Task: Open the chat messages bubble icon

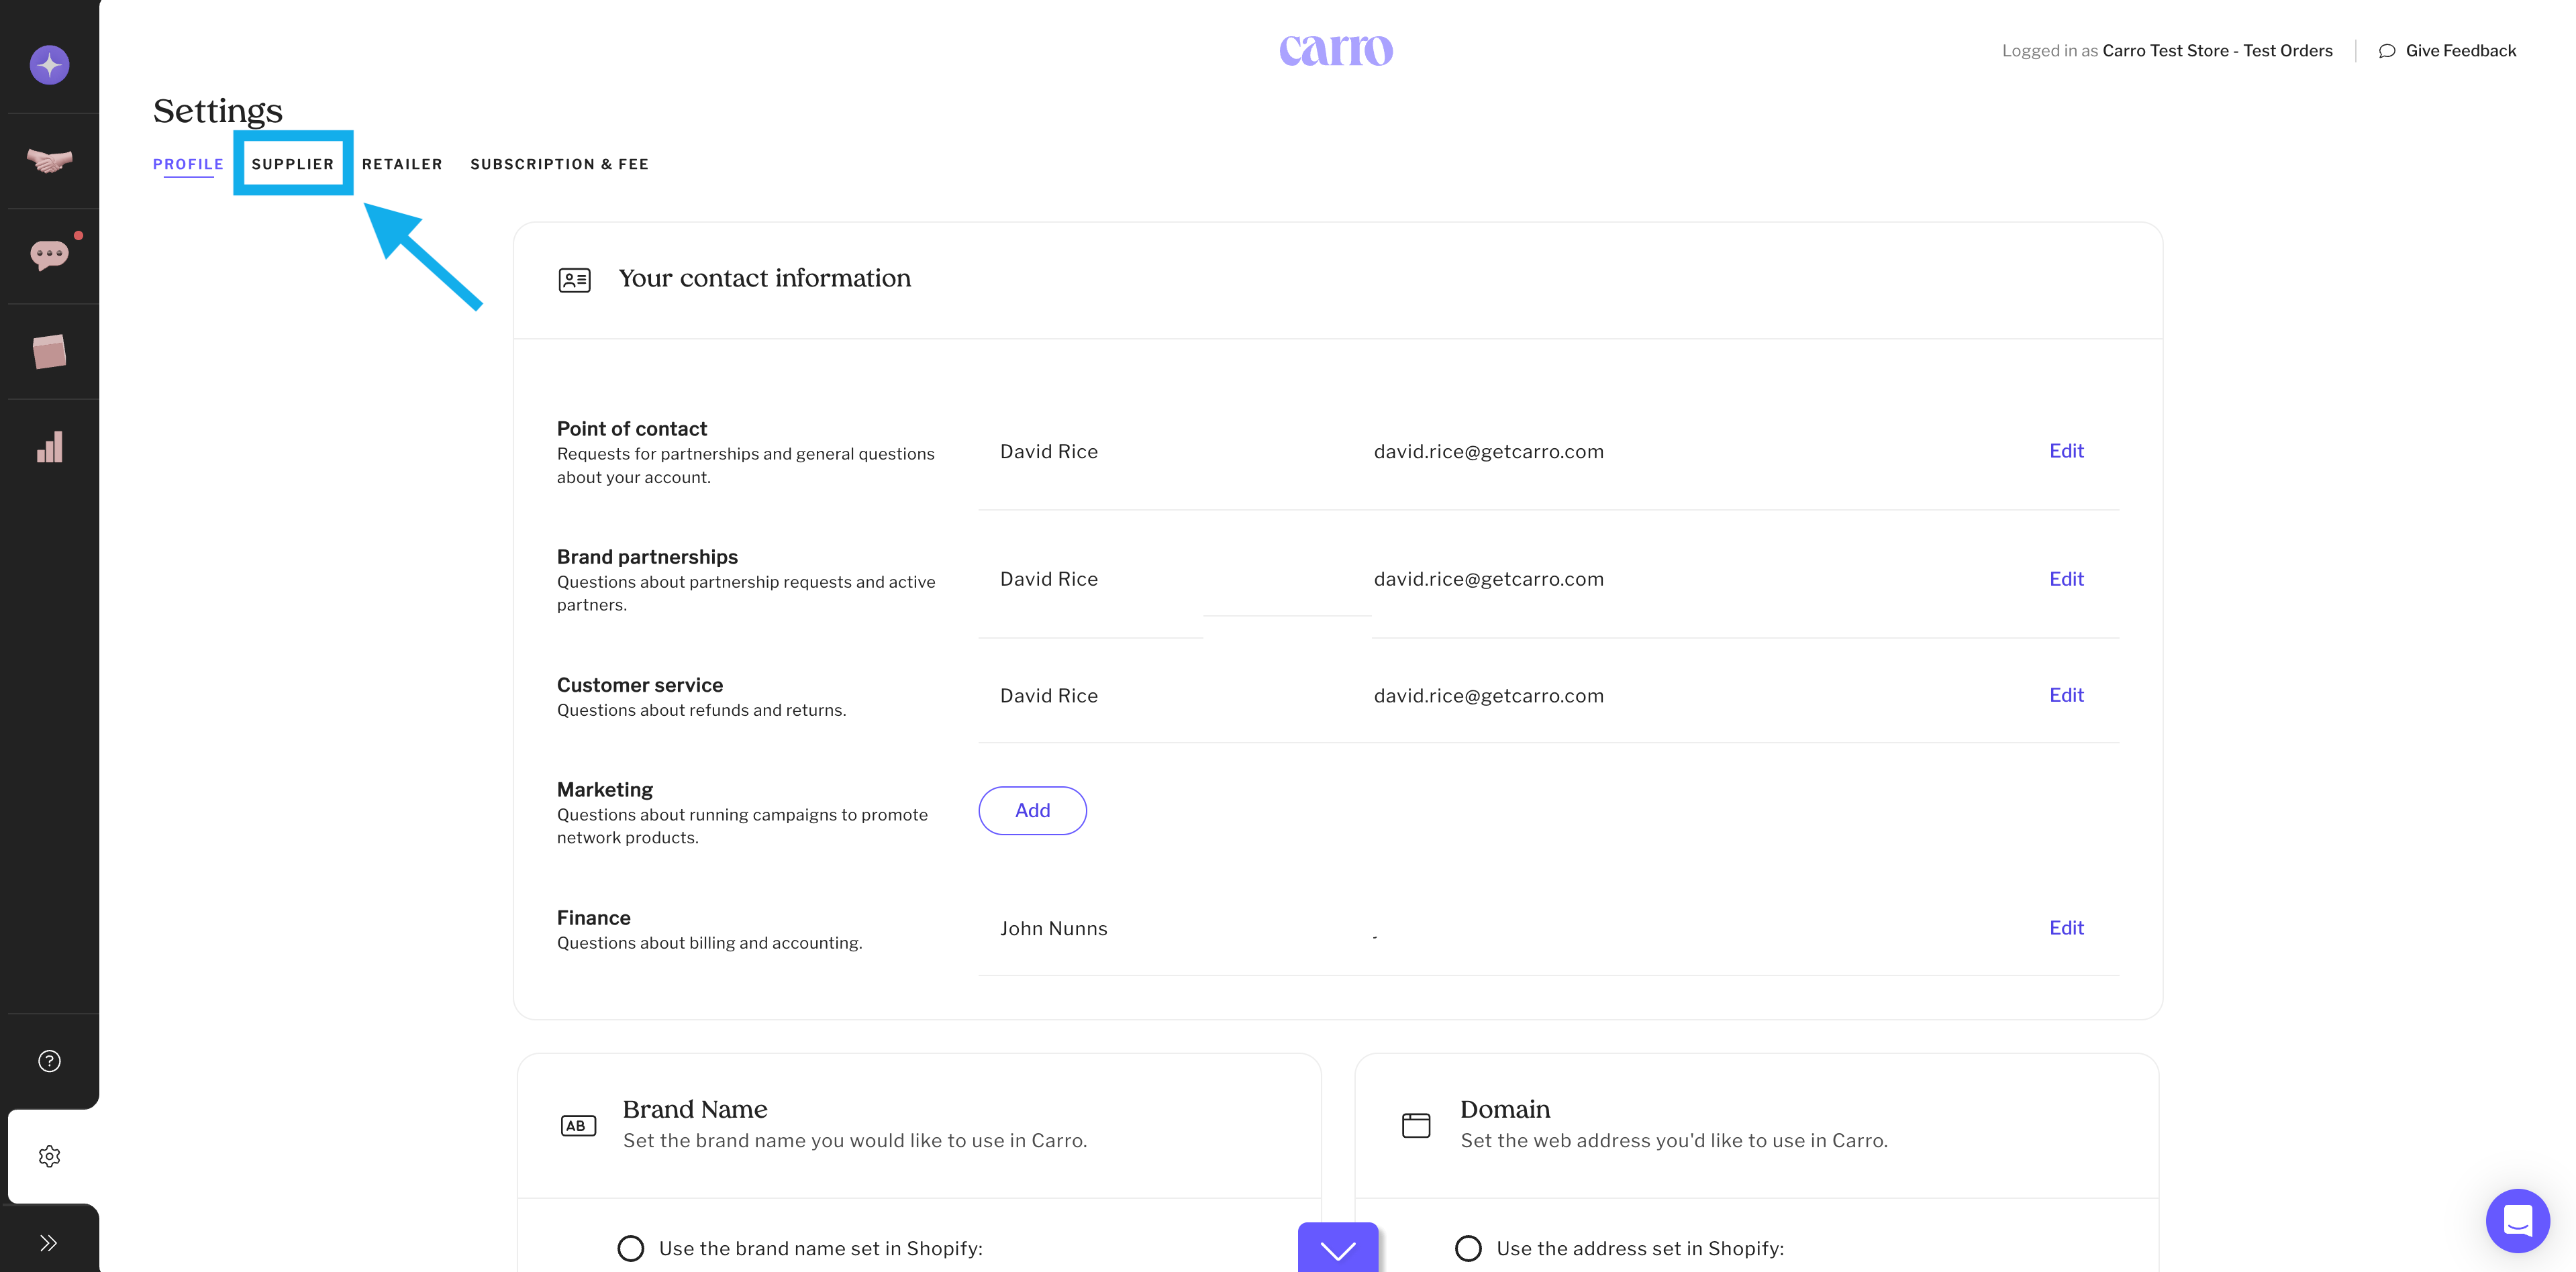Action: pos(49,256)
